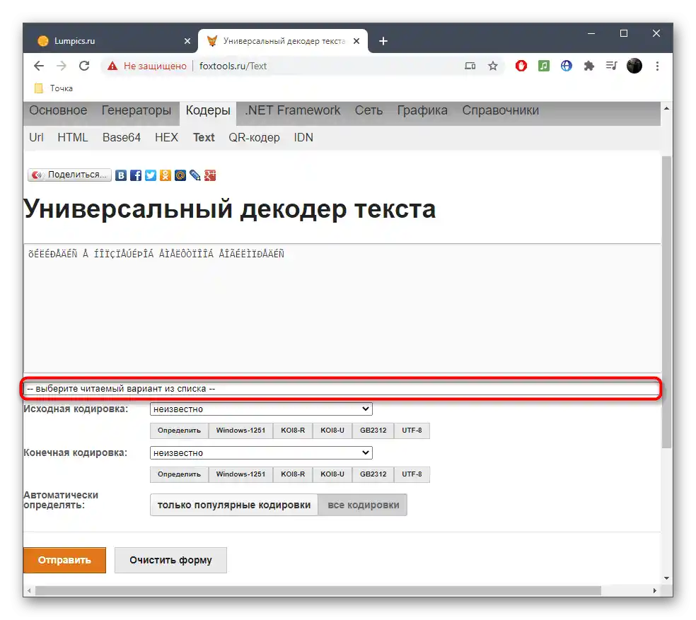The image size is (696, 620).
Task: Click the browser back arrow
Action: coord(39,66)
